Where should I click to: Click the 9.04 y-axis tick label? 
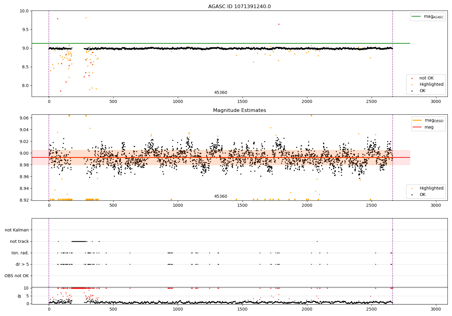(x=24, y=130)
